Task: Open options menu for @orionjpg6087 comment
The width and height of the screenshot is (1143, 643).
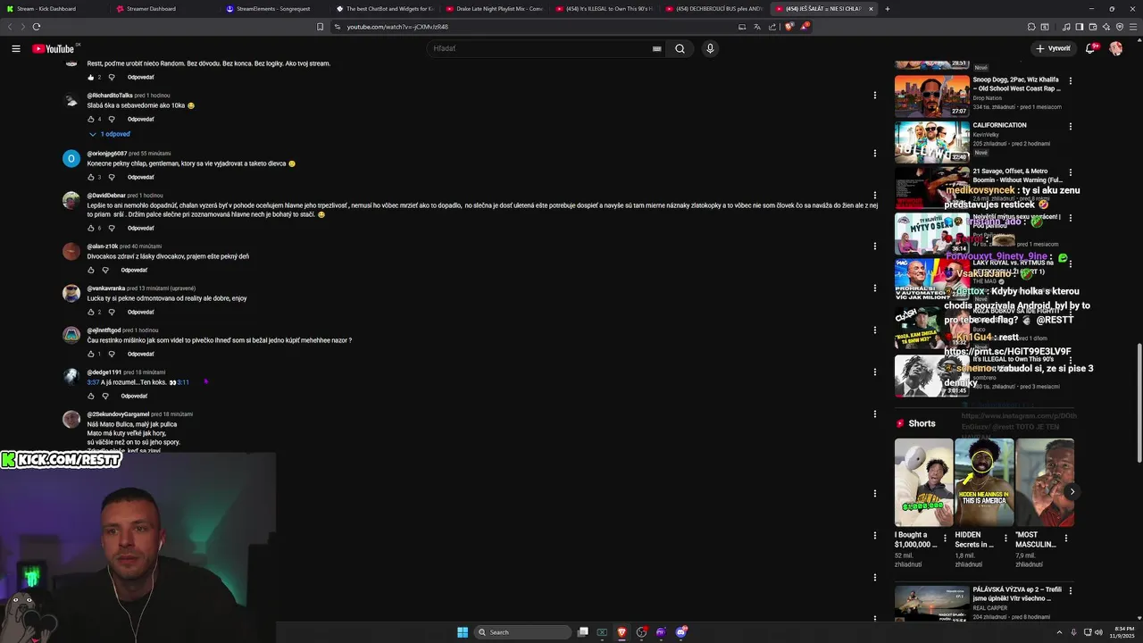Action: click(x=874, y=153)
